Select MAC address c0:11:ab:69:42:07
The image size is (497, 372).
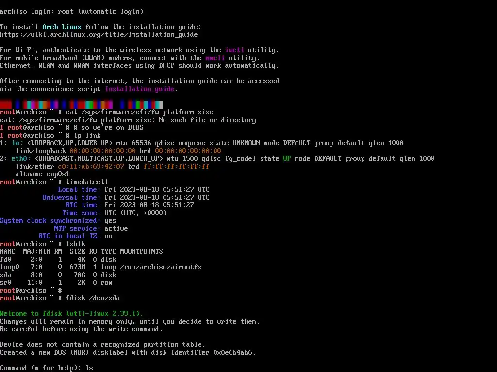point(91,167)
